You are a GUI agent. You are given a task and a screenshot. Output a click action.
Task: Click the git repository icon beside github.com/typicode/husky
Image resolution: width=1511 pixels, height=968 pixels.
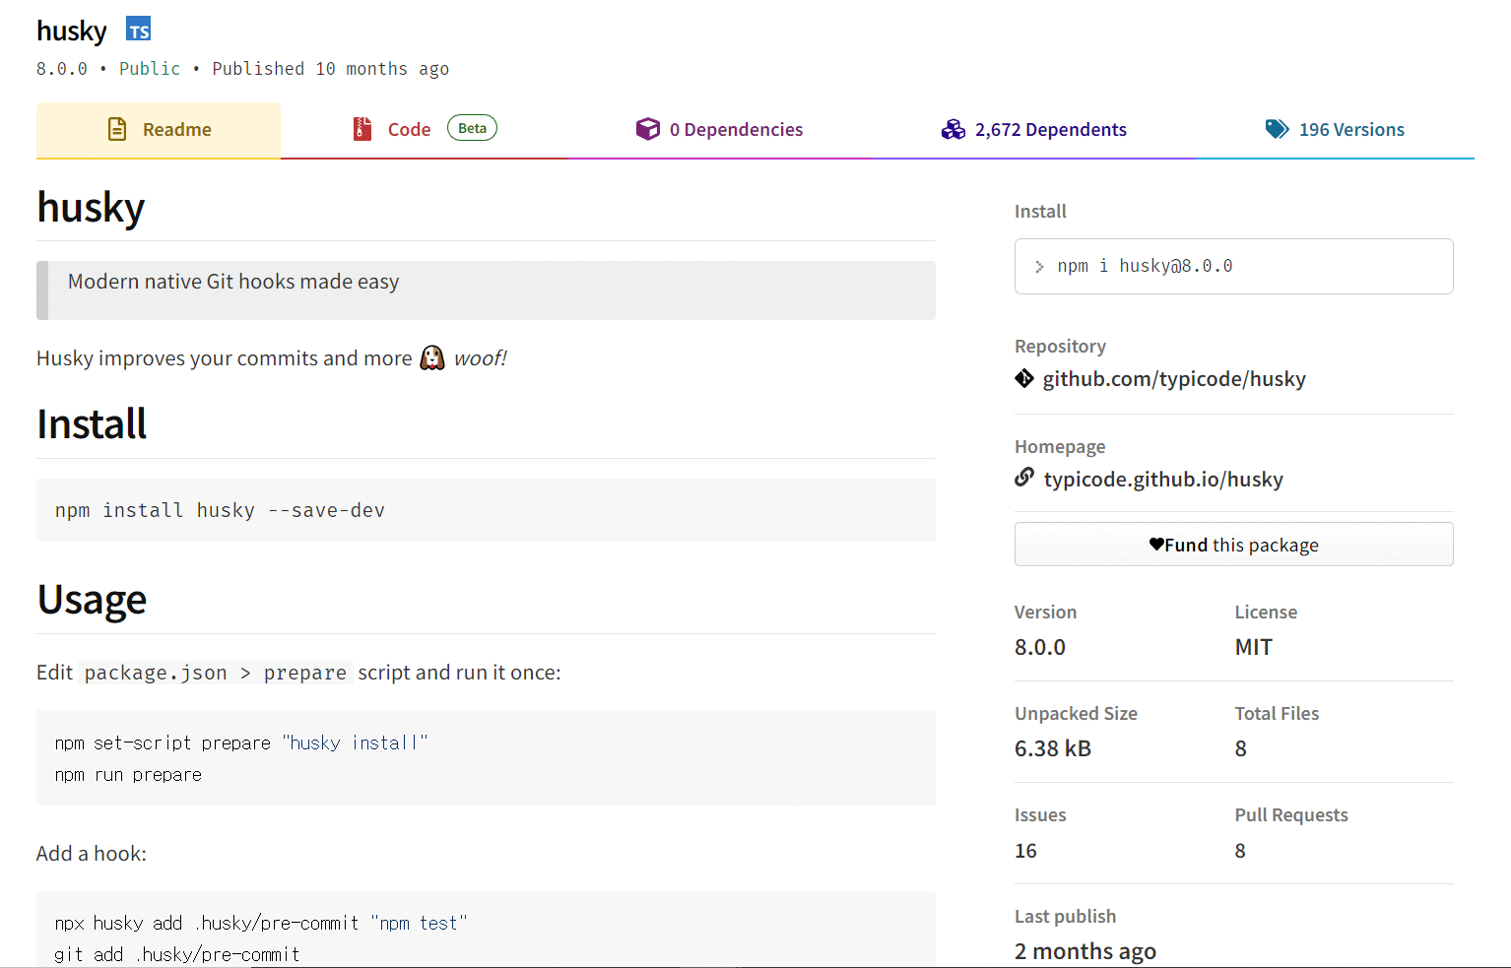click(1024, 378)
